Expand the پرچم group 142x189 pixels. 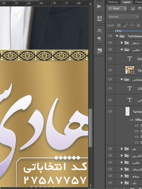122,176
